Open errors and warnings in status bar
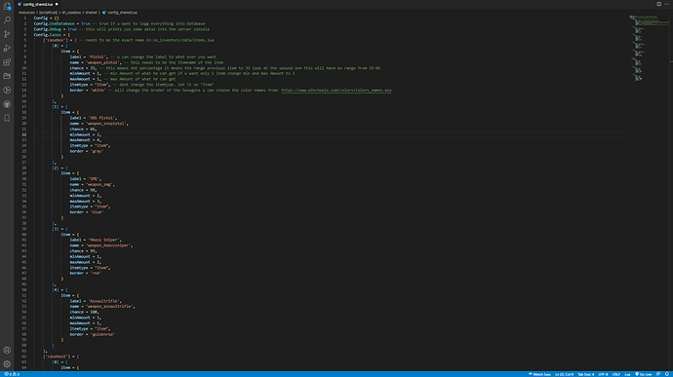The image size is (673, 377). pyautogui.click(x=12, y=374)
